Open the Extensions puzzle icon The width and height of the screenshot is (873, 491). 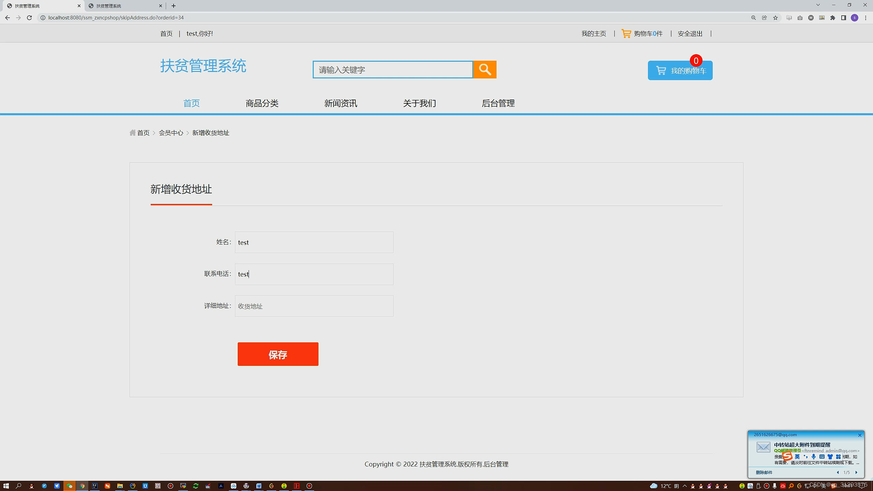[x=833, y=18]
